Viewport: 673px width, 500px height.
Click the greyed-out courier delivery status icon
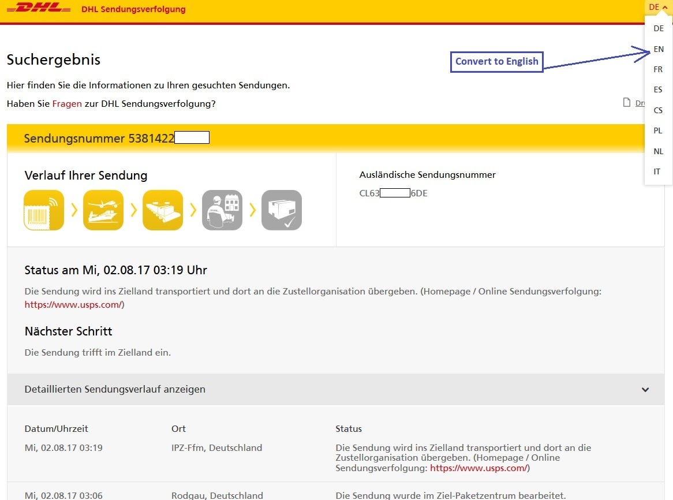click(x=222, y=210)
